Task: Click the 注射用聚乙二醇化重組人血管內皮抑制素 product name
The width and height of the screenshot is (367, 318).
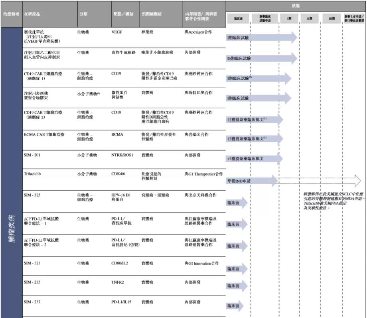Action: 42,55
